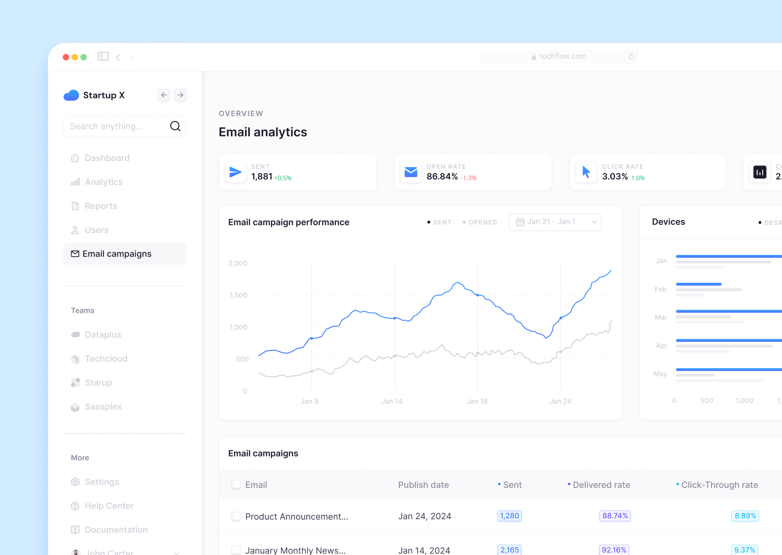Go back with the browser back chevron

pyautogui.click(x=118, y=58)
